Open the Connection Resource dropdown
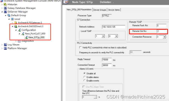 click(164, 37)
